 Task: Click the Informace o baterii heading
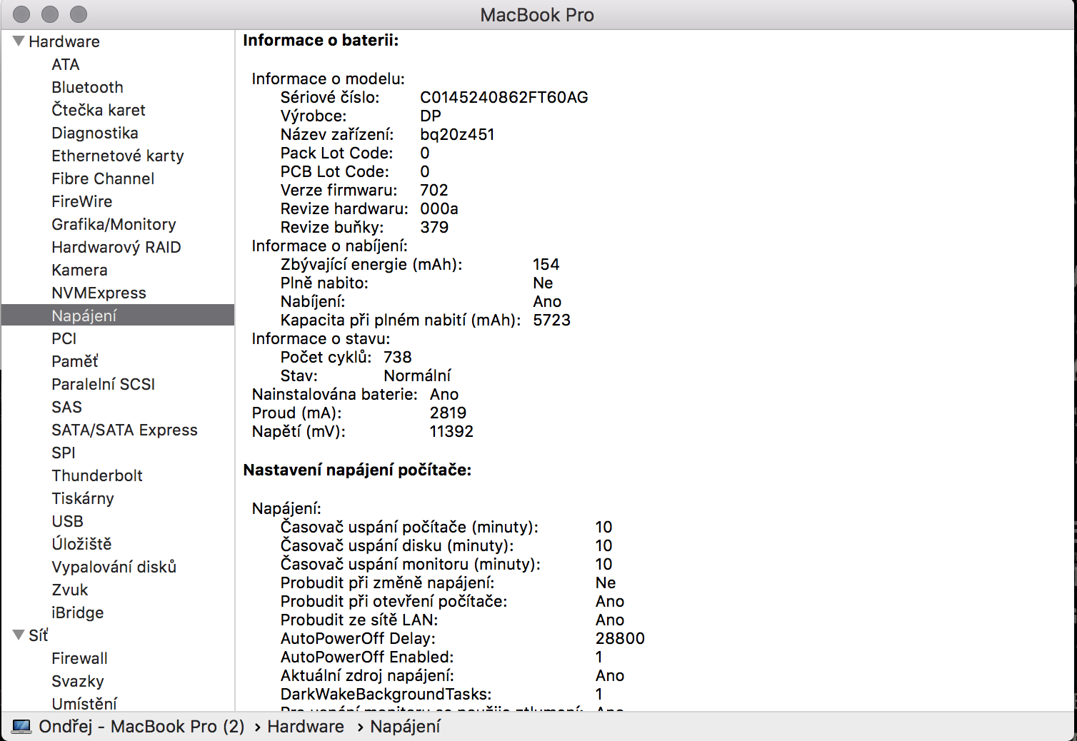point(321,40)
